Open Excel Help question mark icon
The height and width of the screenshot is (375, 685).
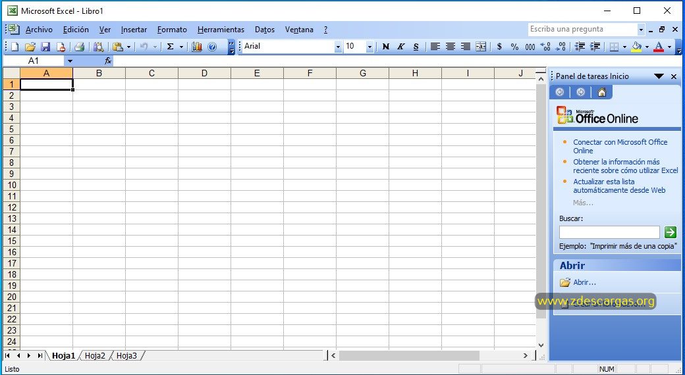tap(212, 47)
